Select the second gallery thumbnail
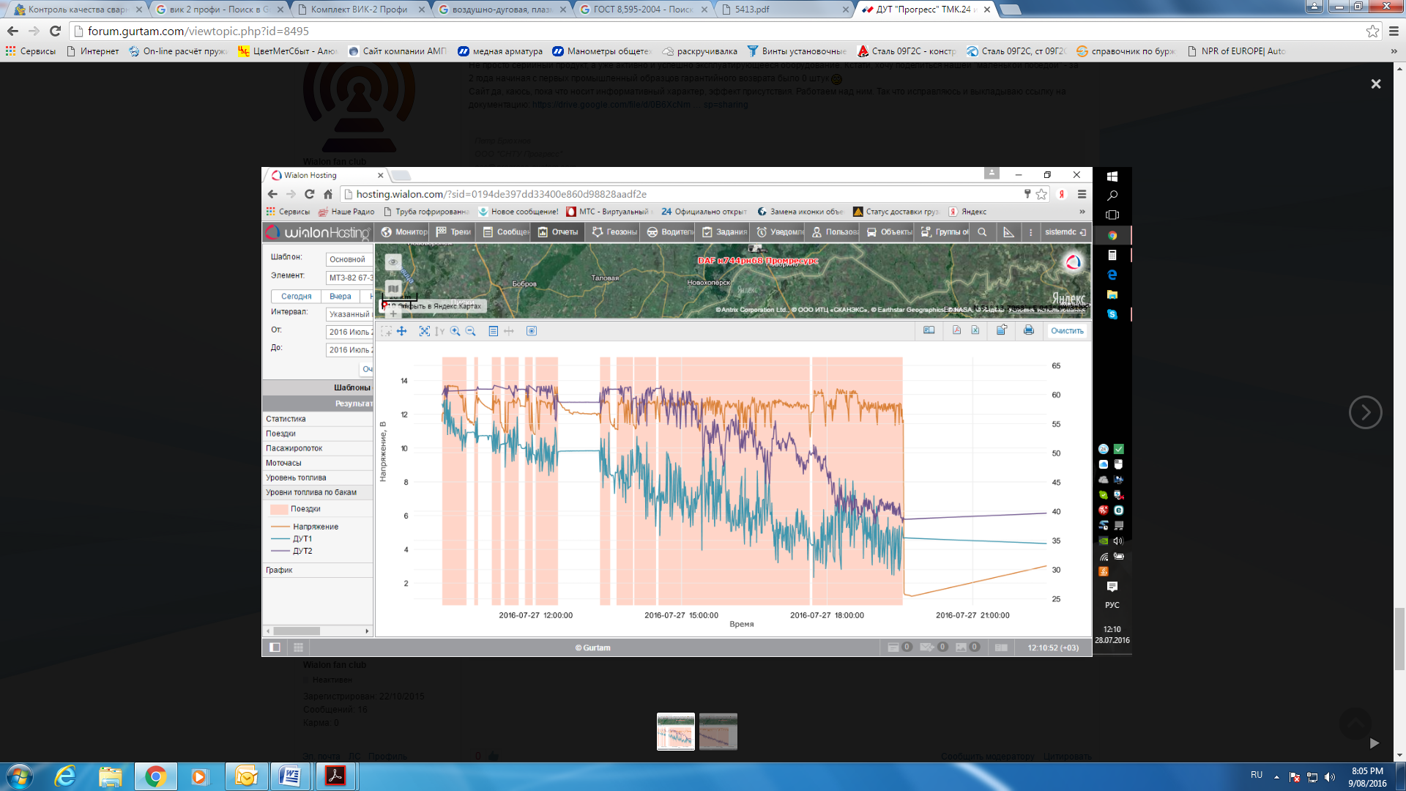Viewport: 1406px width, 791px height. pos(718,731)
